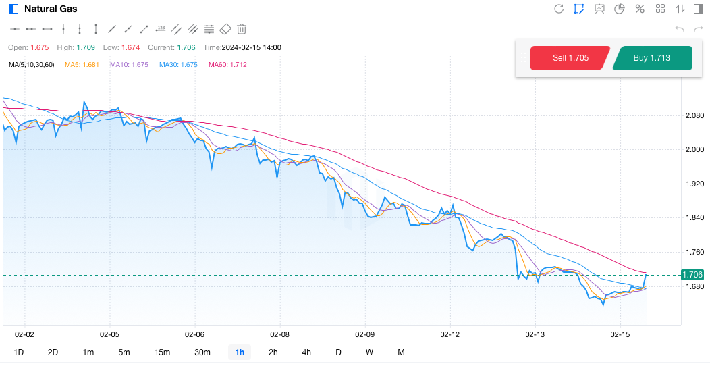The width and height of the screenshot is (710, 366).
Task: Toggle the percent scale icon
Action: coord(640,9)
